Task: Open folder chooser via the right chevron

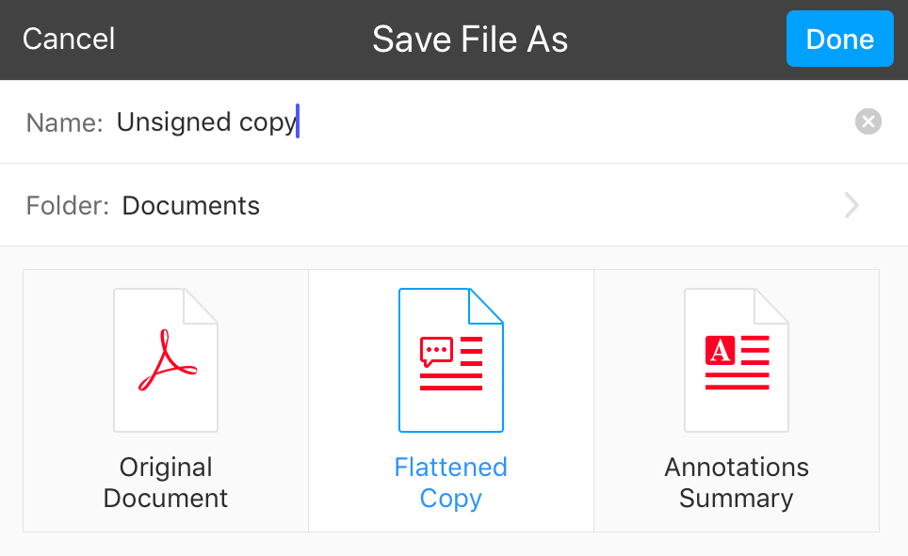Action: click(851, 205)
